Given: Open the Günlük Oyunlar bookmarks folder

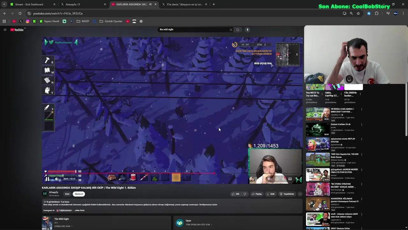Looking at the screenshot, I should [x=111, y=21].
